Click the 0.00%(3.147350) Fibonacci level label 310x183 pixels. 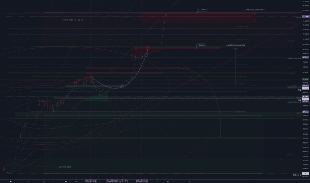click(241, 112)
